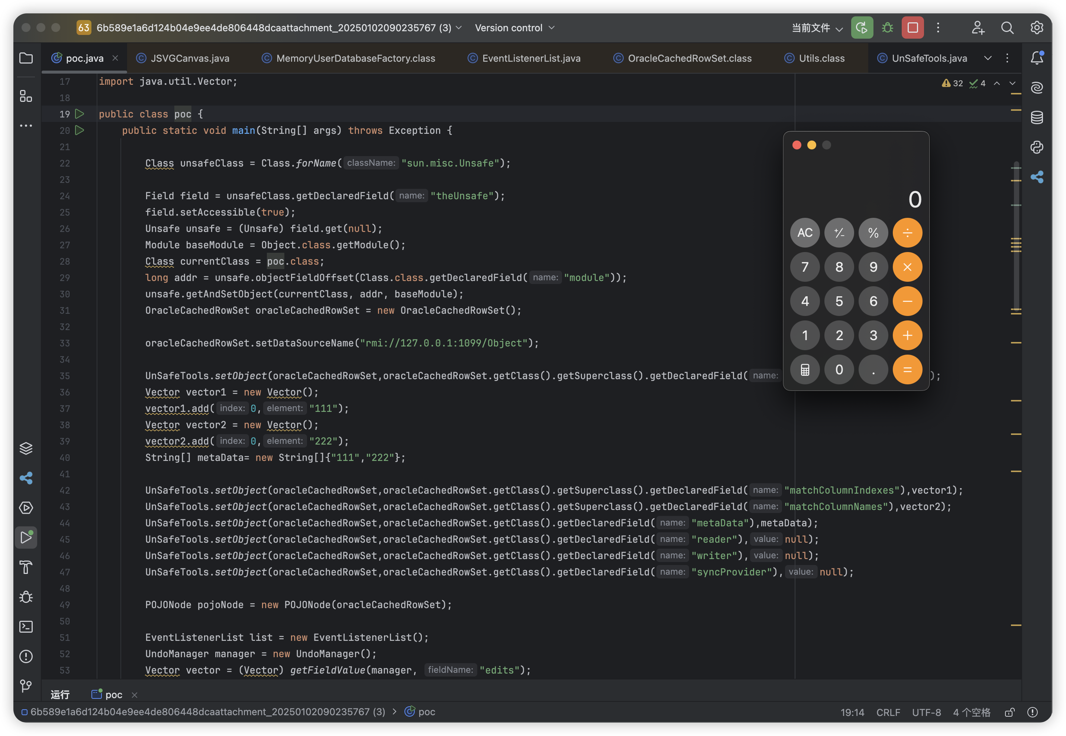Image resolution: width=1066 pixels, height=736 pixels.
Task: Switch to EventListenerList.java tab
Action: (524, 58)
